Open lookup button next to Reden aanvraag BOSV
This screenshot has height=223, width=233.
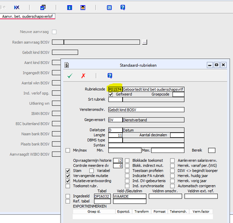point(144,42)
